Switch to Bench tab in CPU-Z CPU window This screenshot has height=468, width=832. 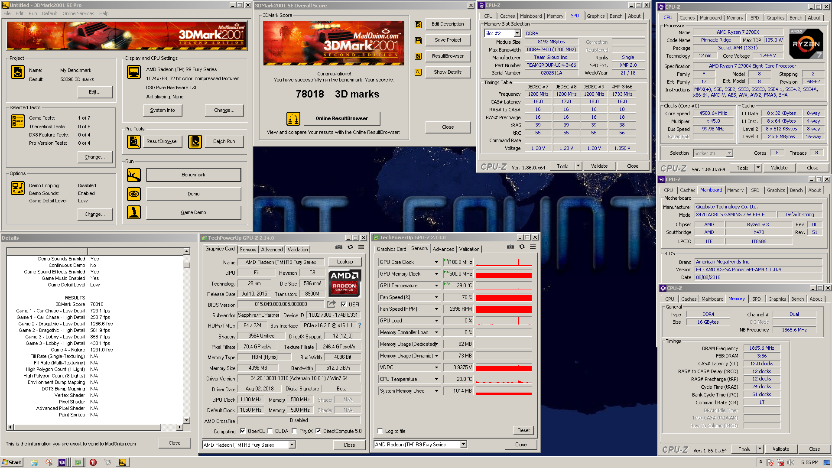[796, 18]
